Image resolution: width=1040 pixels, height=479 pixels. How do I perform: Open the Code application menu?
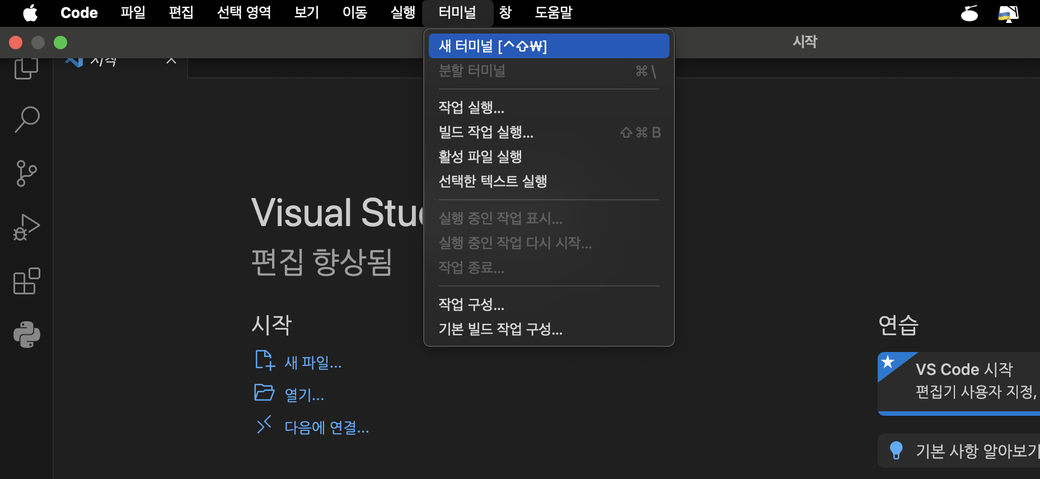(79, 13)
